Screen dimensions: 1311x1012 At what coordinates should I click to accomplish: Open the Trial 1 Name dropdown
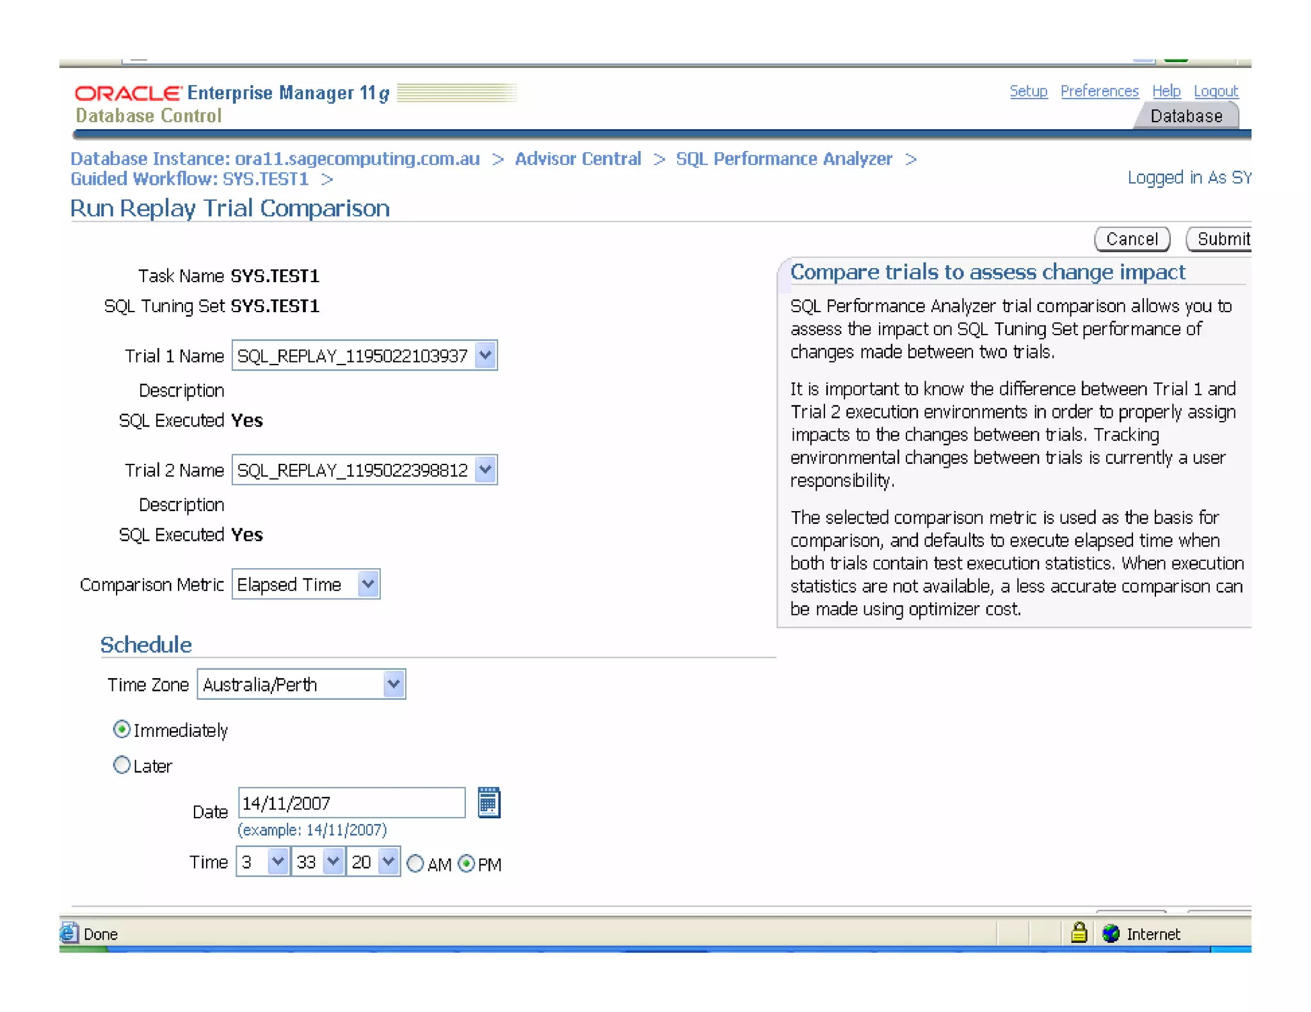(365, 356)
